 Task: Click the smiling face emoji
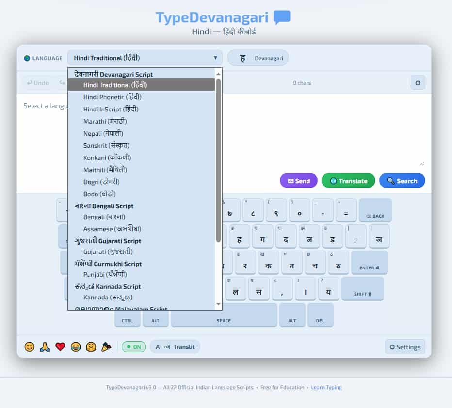tap(30, 346)
